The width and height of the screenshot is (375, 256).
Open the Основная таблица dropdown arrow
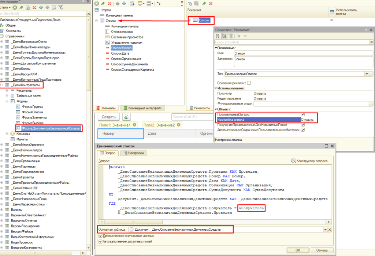coord(325,229)
